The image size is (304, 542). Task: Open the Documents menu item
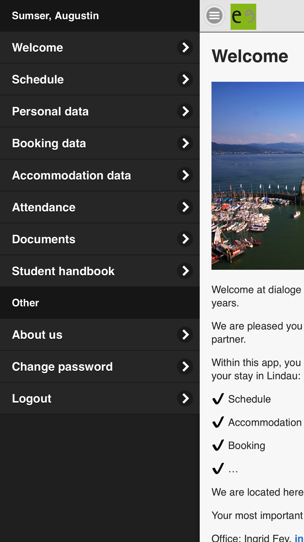click(x=100, y=239)
